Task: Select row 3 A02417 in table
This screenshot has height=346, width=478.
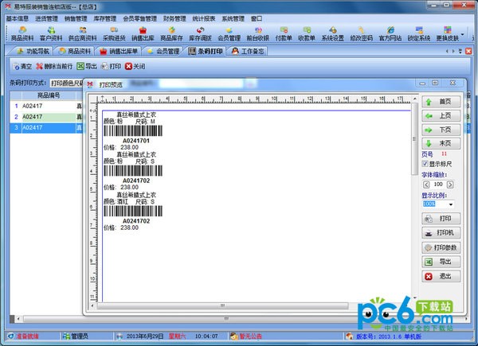Action: pos(46,128)
